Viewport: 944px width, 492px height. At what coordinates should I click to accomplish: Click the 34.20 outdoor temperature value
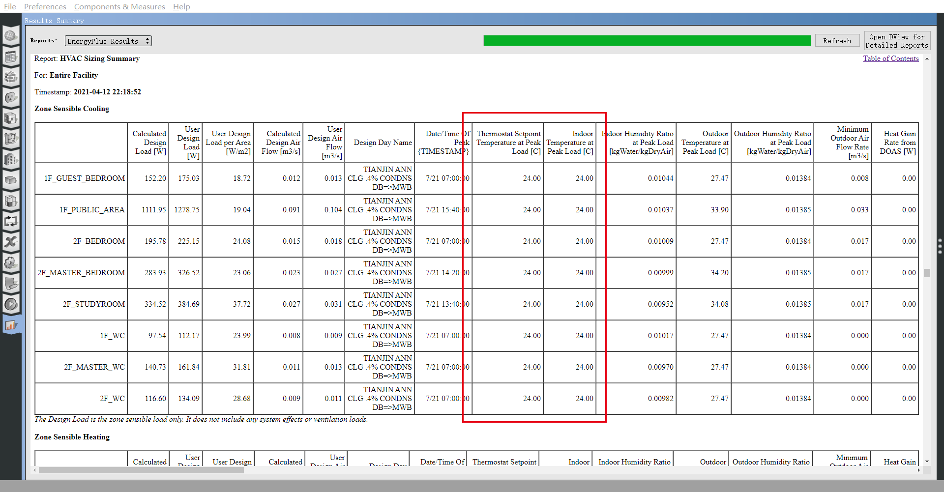point(719,273)
